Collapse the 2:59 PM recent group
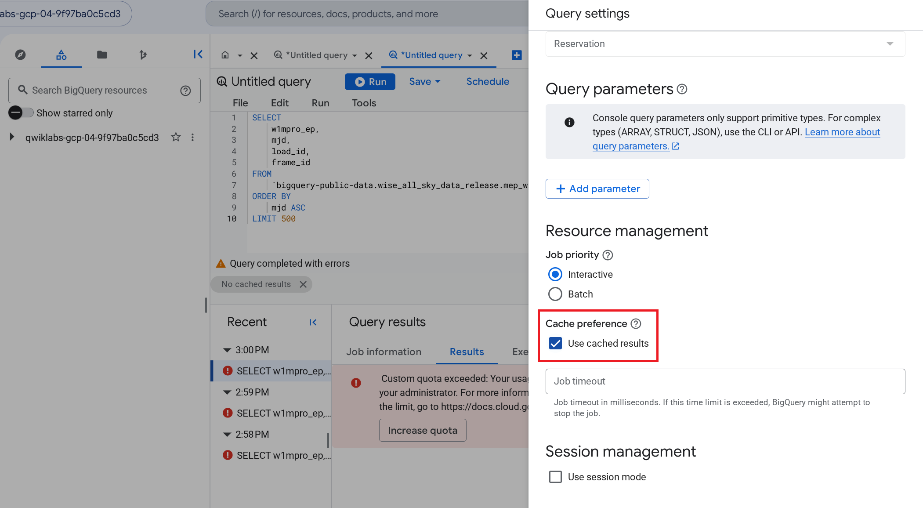Viewport: 923px width, 508px height. coord(227,392)
